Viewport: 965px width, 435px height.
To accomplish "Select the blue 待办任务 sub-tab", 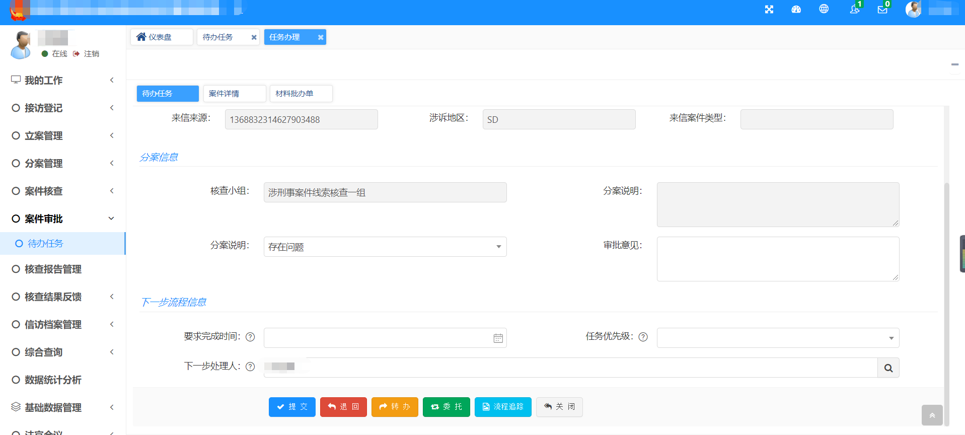I will pos(168,94).
